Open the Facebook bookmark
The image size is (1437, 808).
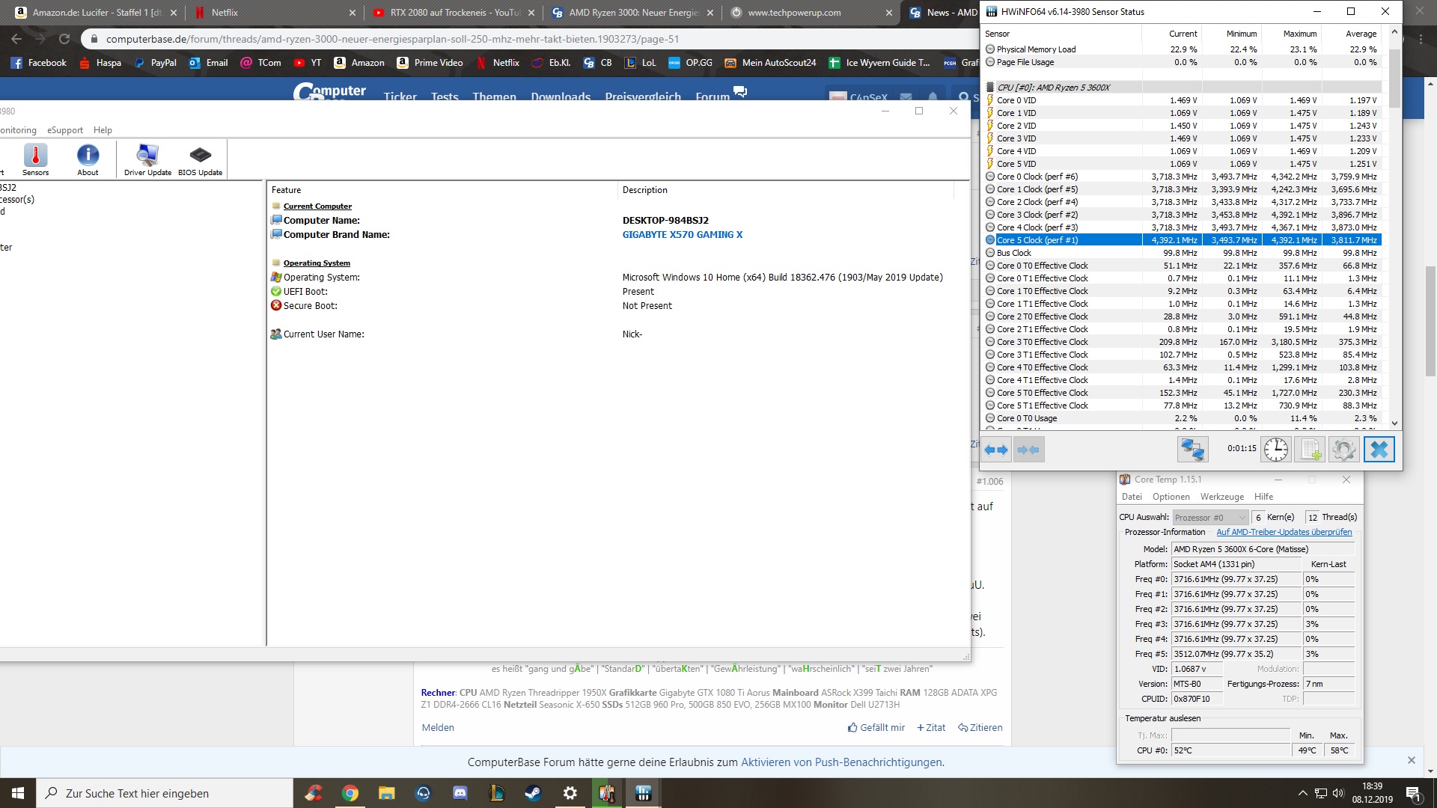(x=39, y=63)
